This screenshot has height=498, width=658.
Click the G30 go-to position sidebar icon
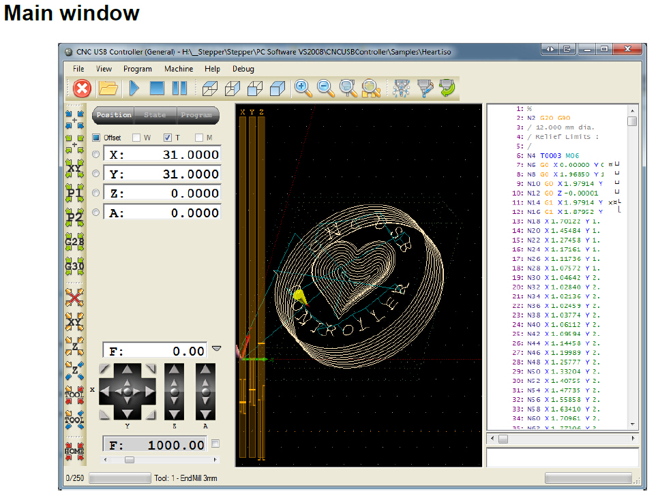tap(74, 266)
